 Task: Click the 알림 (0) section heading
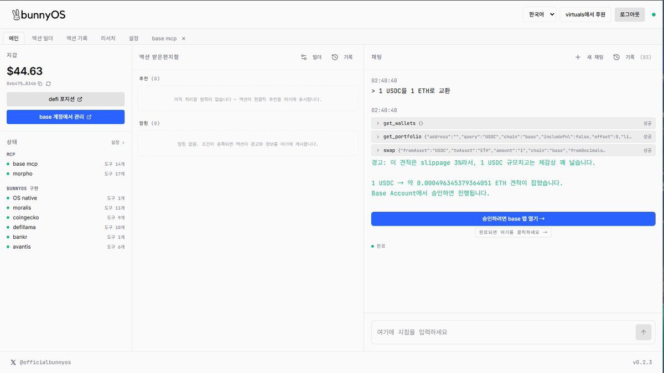(149, 123)
